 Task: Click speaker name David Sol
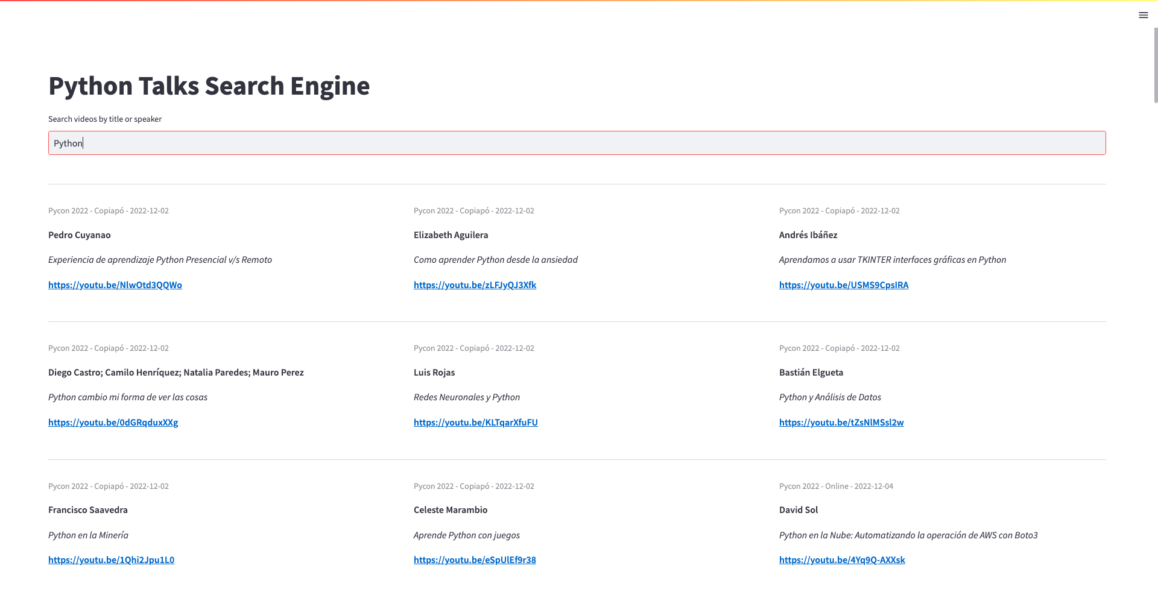(x=798, y=510)
